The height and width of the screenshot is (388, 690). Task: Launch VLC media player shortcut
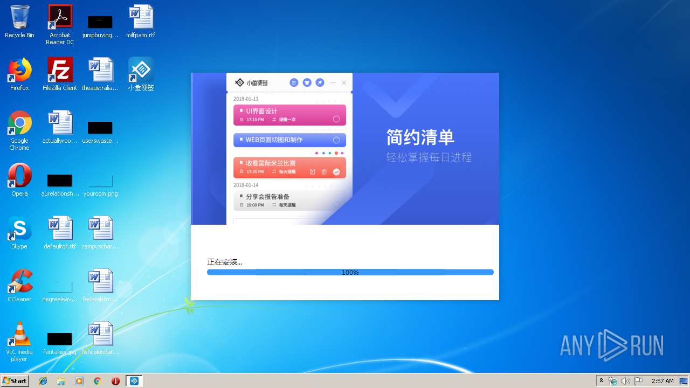[19, 342]
